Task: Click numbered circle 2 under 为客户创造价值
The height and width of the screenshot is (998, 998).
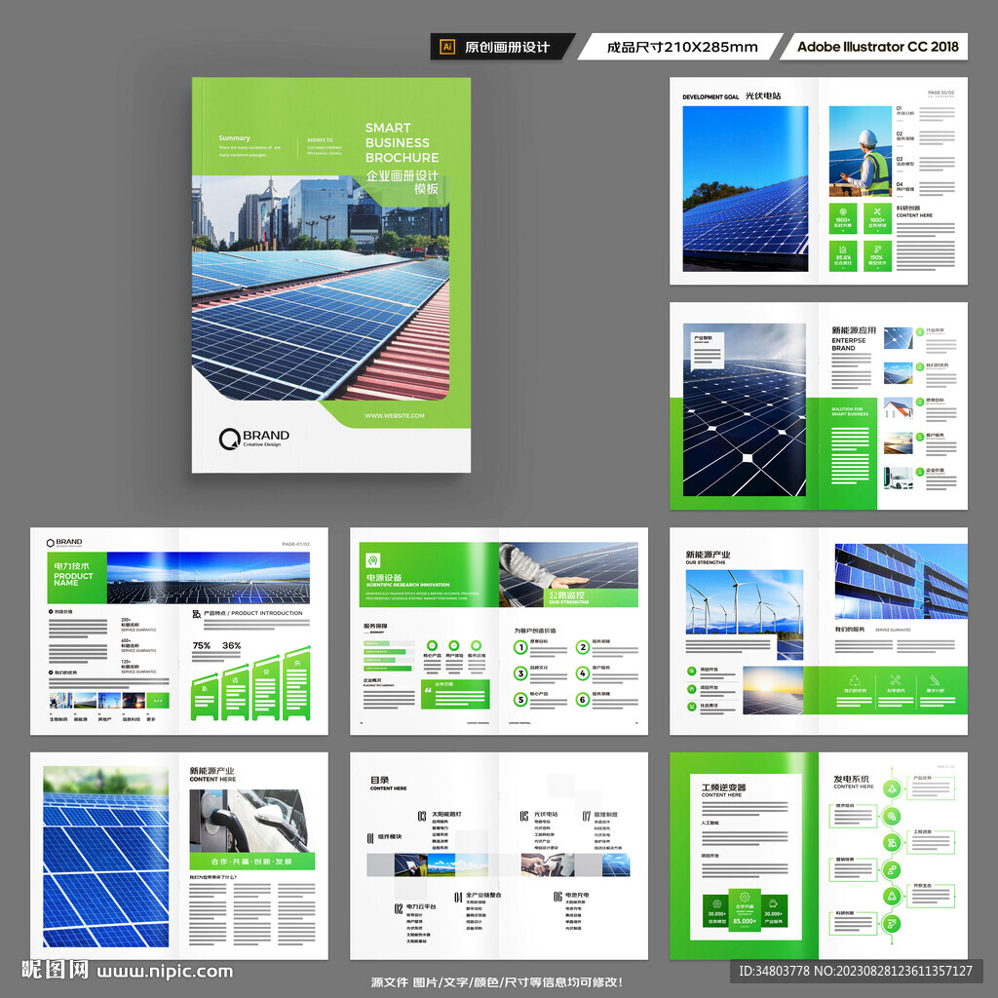Action: (x=583, y=647)
